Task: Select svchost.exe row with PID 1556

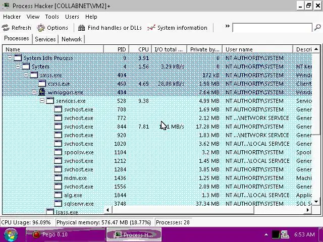Action: [x=157, y=187]
